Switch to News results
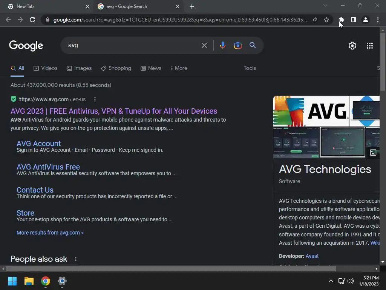The image size is (386, 290). point(151,68)
